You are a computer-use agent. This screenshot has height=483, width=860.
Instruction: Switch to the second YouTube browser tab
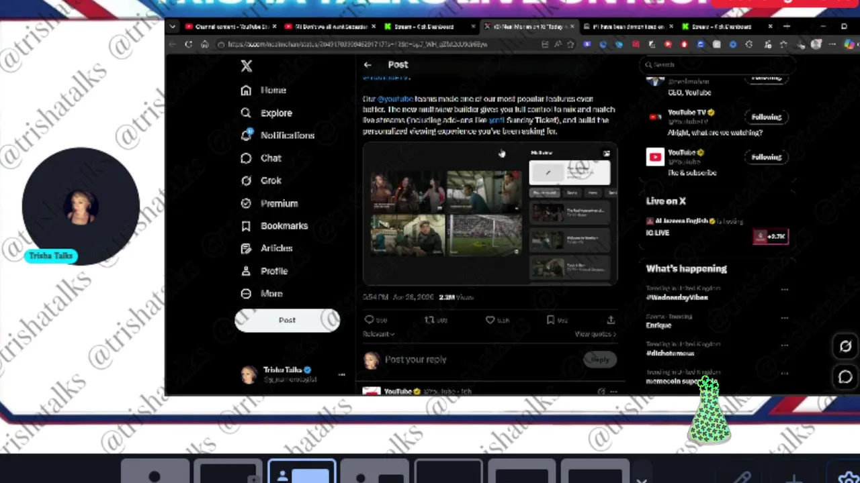pos(329,27)
